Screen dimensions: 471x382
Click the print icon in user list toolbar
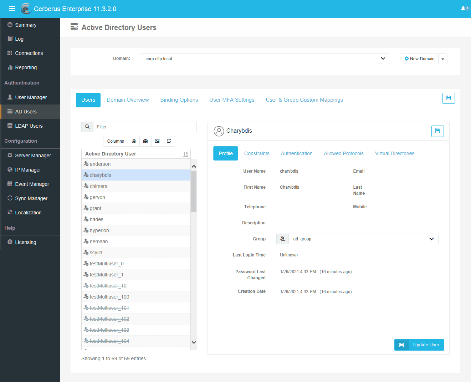(145, 141)
